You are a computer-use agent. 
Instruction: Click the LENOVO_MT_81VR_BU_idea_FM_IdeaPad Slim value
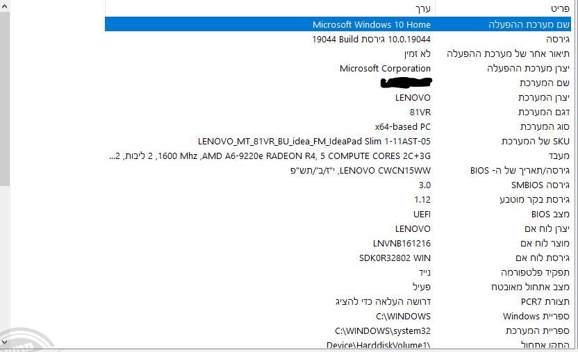tap(314, 141)
